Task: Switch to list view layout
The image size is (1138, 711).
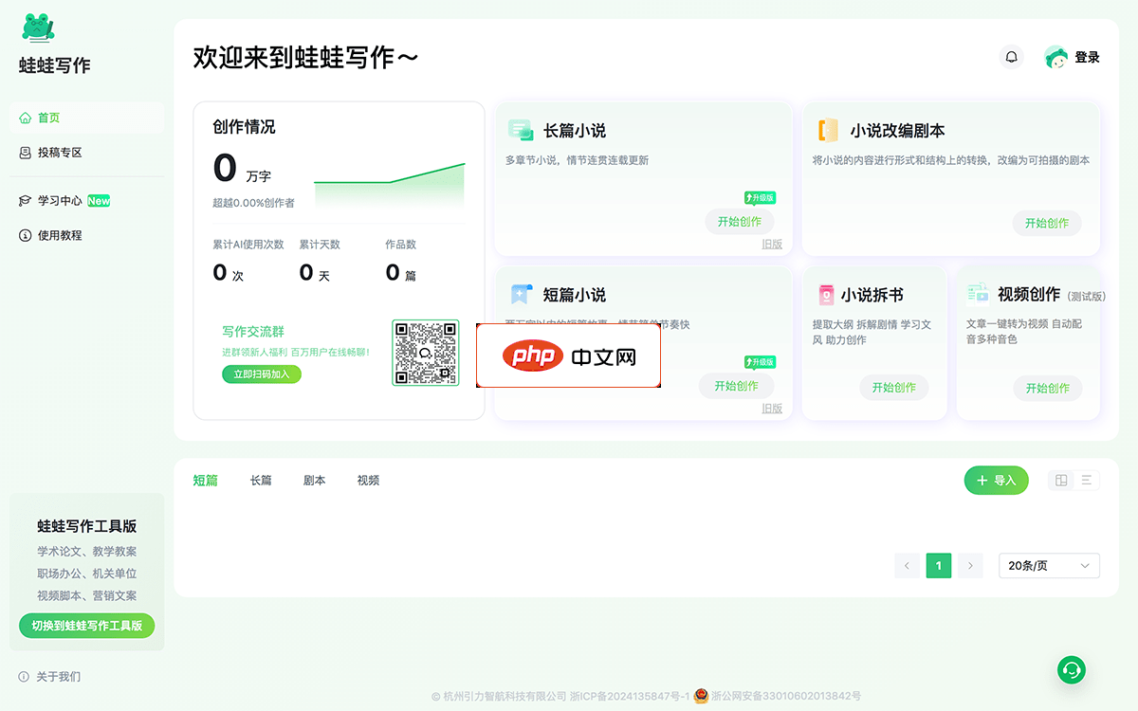Action: click(x=1086, y=481)
